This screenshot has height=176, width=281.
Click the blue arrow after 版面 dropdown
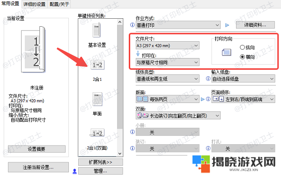click(x=202, y=99)
